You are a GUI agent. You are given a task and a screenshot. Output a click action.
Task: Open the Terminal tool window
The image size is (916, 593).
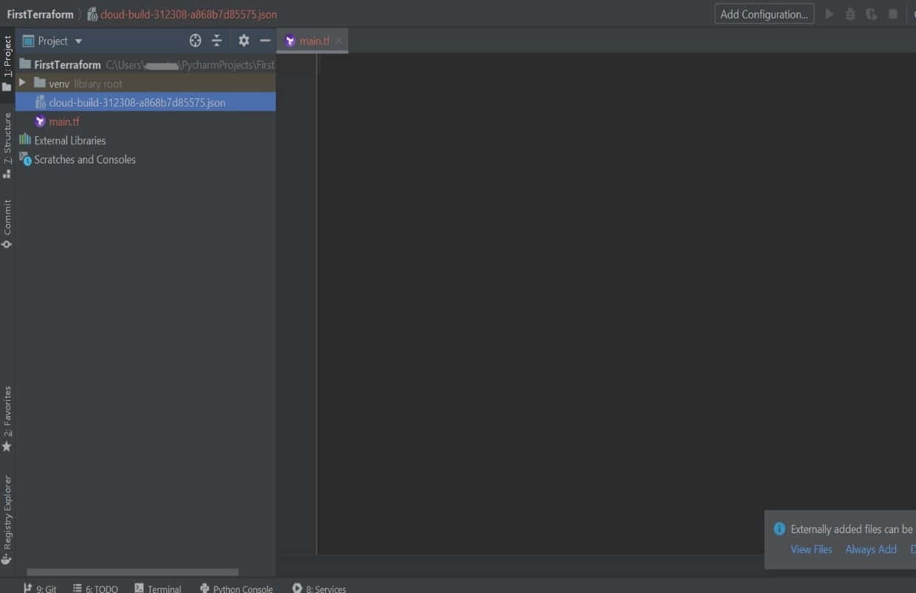(157, 589)
